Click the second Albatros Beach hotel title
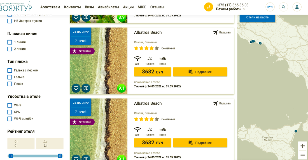The width and height of the screenshot is (308, 160). (x=148, y=103)
